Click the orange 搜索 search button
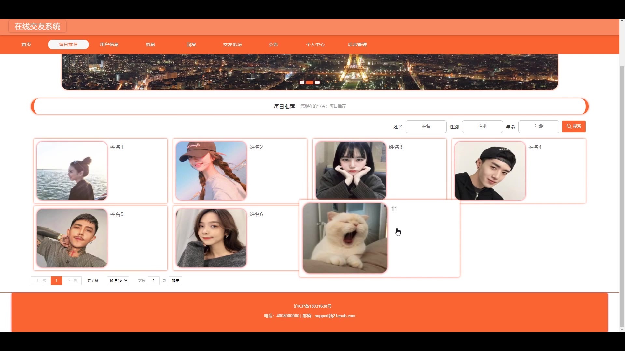 point(574,126)
